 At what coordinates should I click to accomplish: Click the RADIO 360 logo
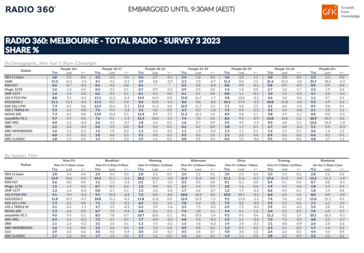coord(30,10)
